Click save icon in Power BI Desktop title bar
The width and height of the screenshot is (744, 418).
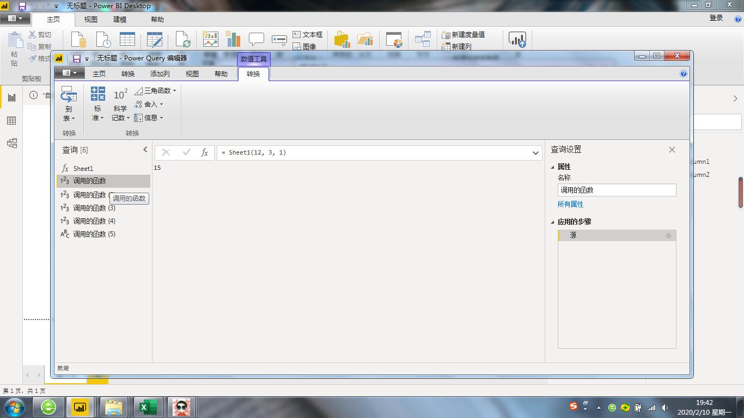click(22, 6)
